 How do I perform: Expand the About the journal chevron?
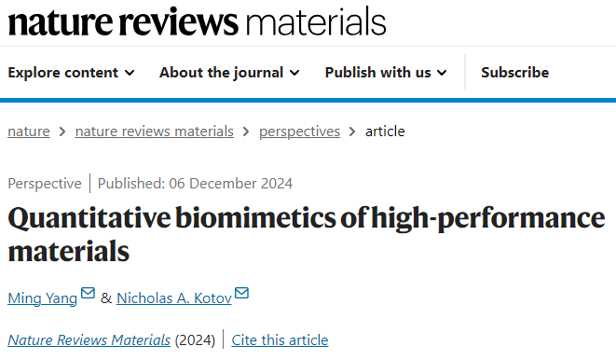294,73
